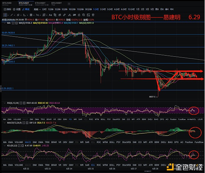Toggle TRIX in the KDJ panel indicator row
The width and height of the screenshot is (205, 173).
point(47,165)
